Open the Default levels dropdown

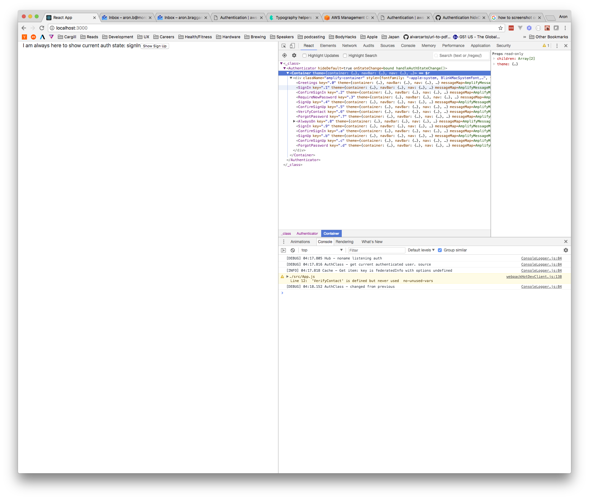[x=420, y=250]
